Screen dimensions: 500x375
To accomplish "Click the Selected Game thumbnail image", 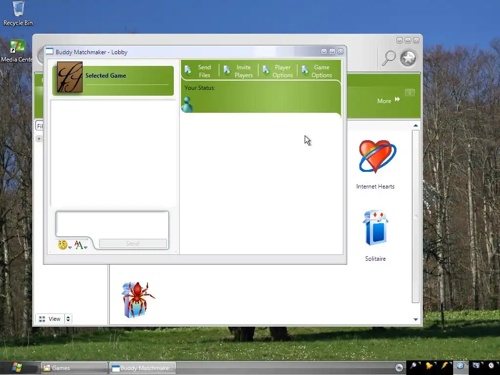I will pos(69,77).
